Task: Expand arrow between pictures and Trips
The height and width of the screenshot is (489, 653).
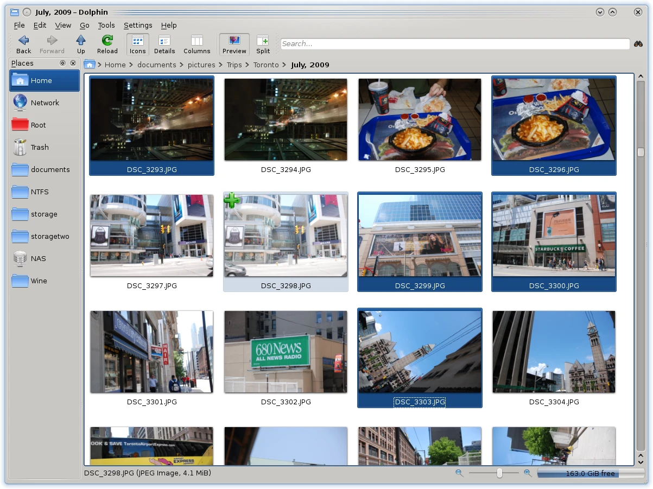Action: pos(221,65)
